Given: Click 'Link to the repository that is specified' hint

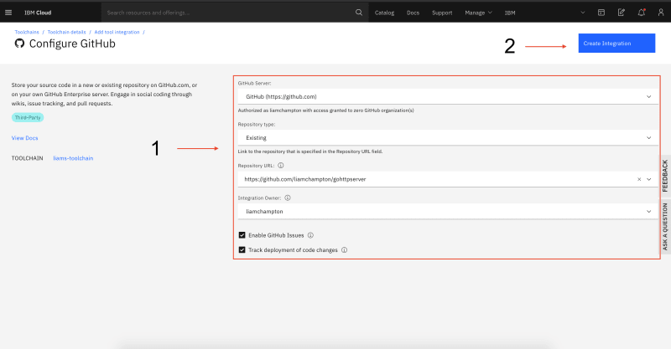Looking at the screenshot, I should coord(310,151).
